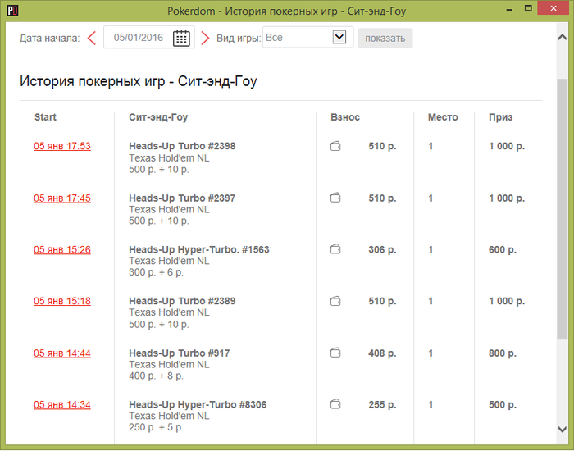The width and height of the screenshot is (574, 451).
Task: Click the 'Приз' column header
Action: (500, 117)
